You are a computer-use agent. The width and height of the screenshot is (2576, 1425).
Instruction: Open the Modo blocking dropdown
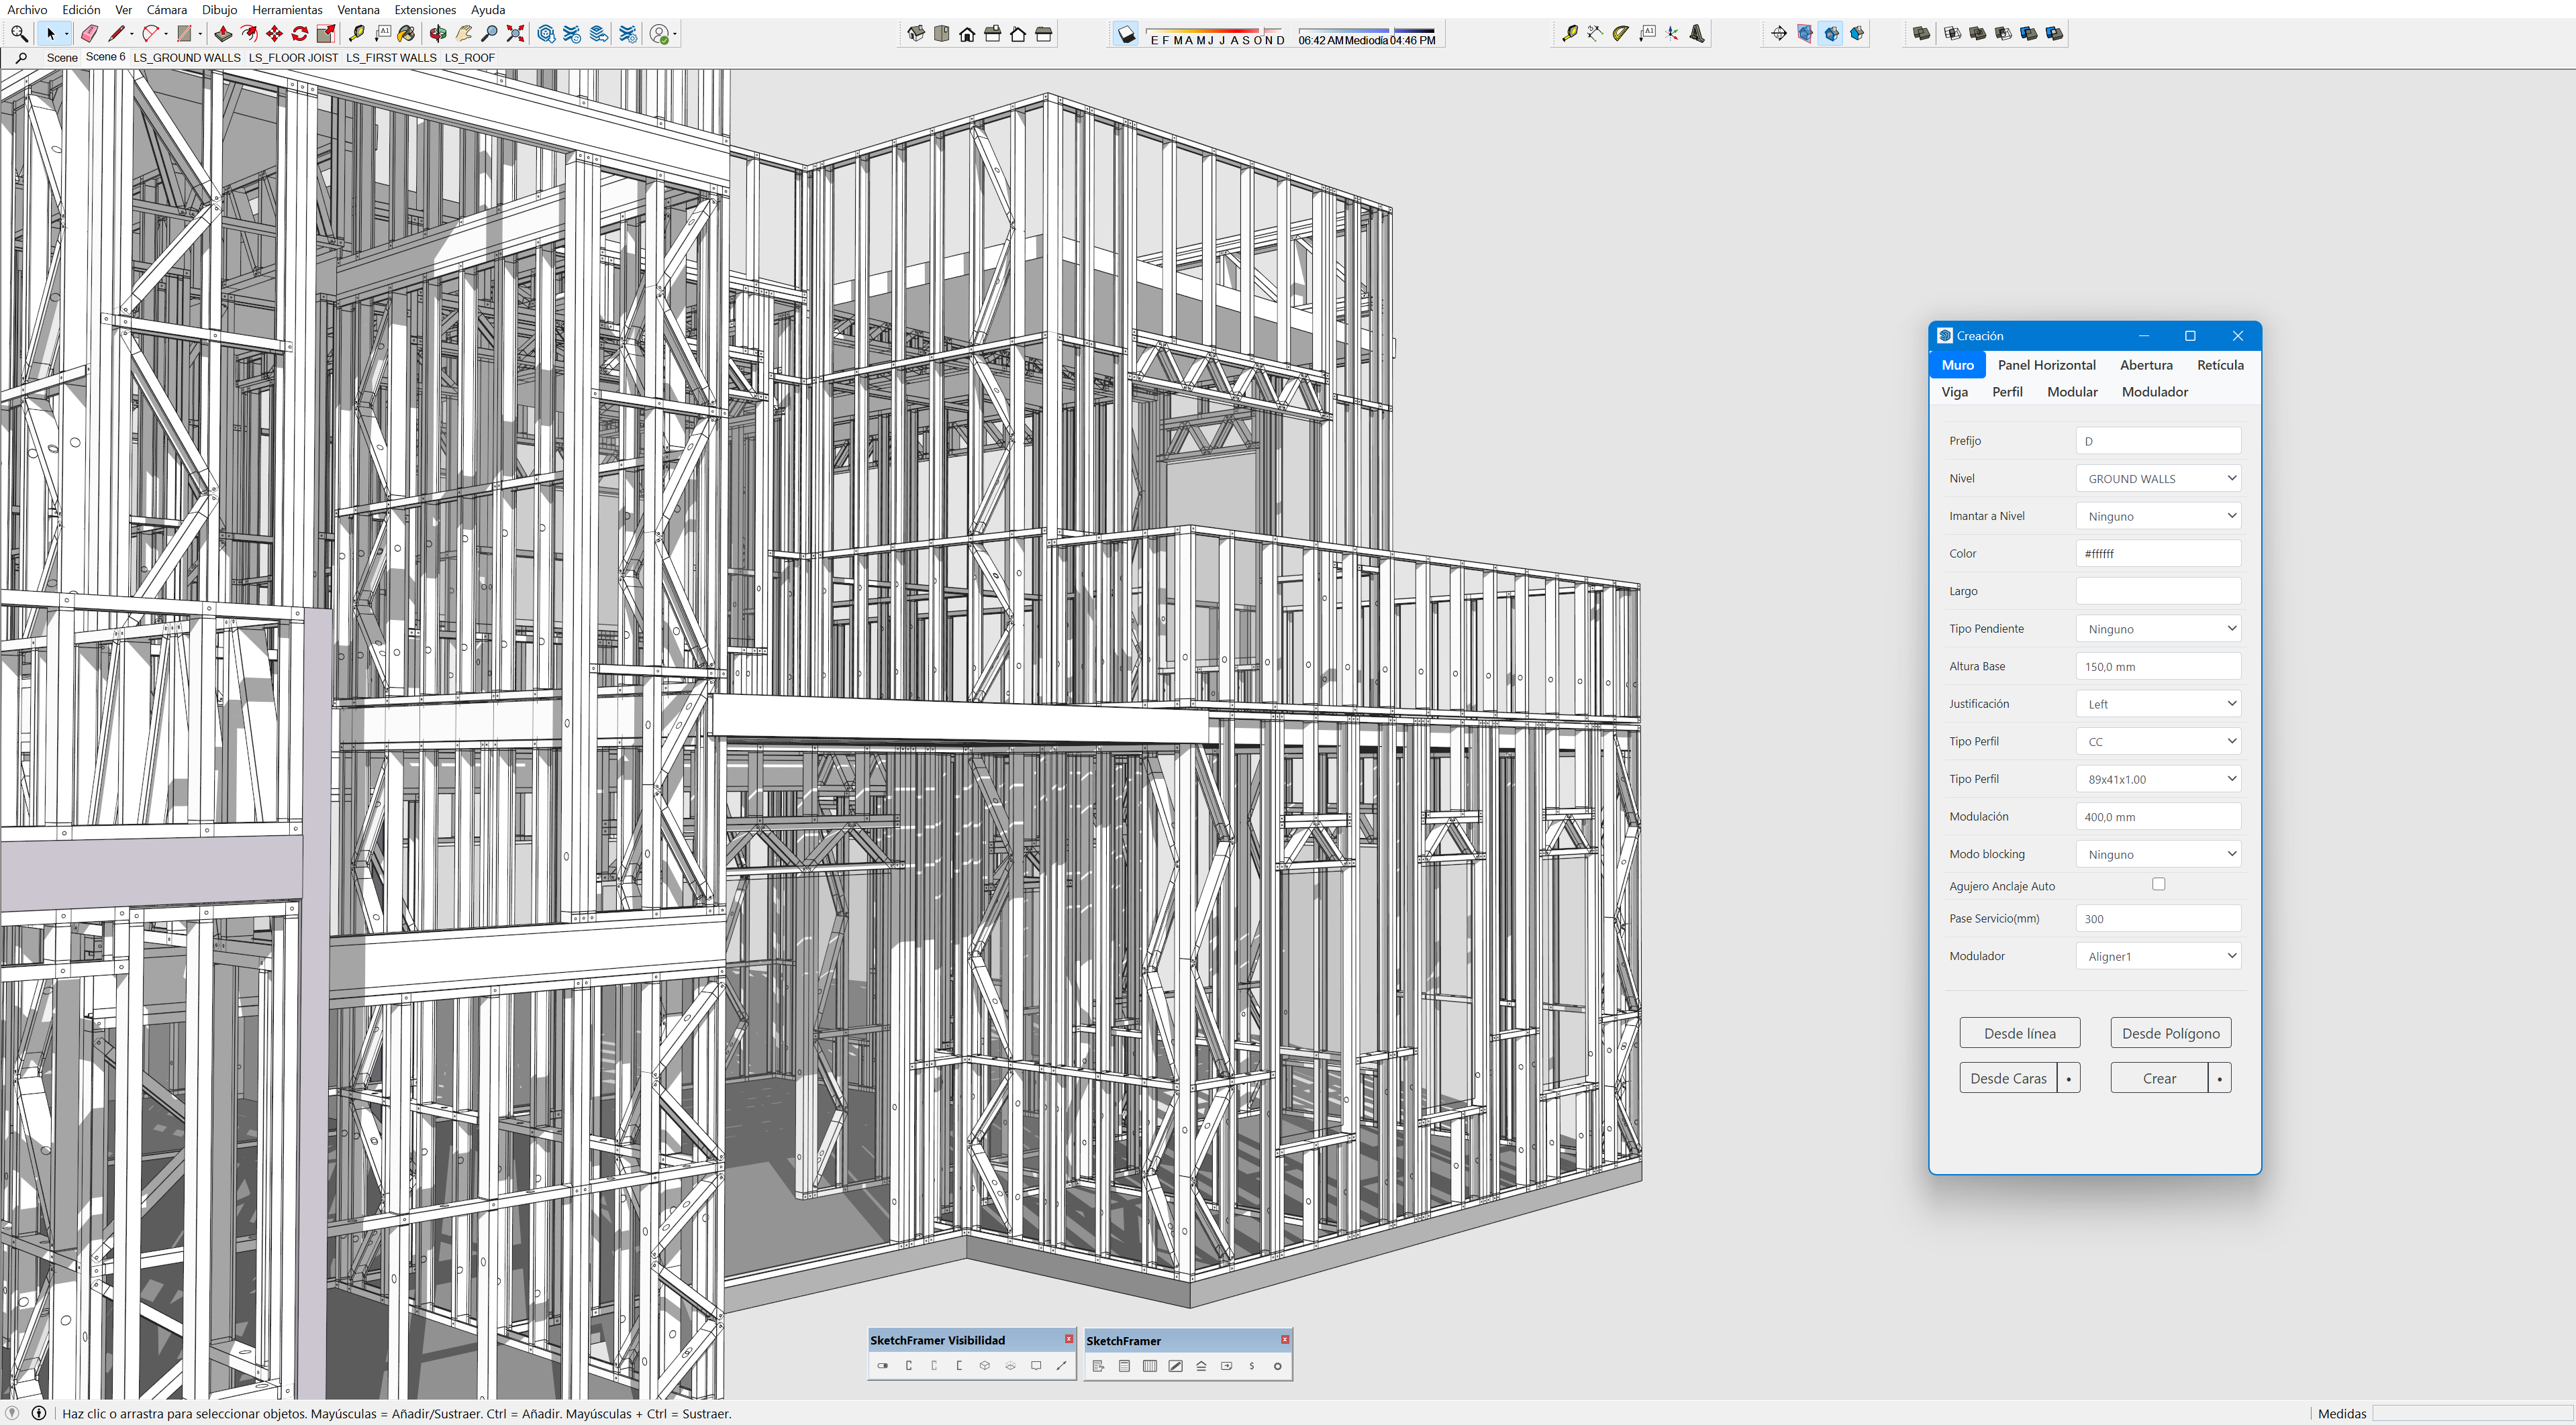click(2158, 855)
